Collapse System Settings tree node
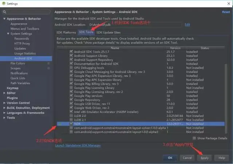The image size is (233, 164). coord(8,34)
